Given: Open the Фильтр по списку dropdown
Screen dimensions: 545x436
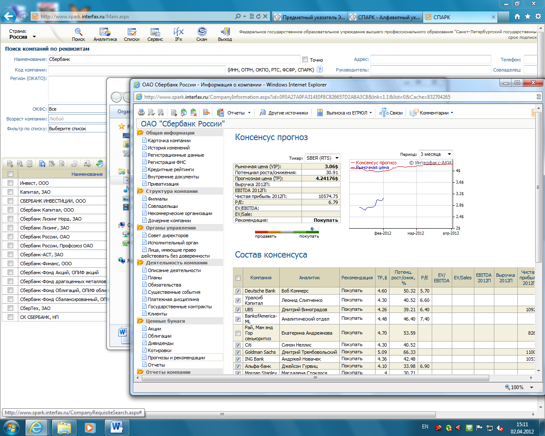Looking at the screenshot, I should coord(77,129).
